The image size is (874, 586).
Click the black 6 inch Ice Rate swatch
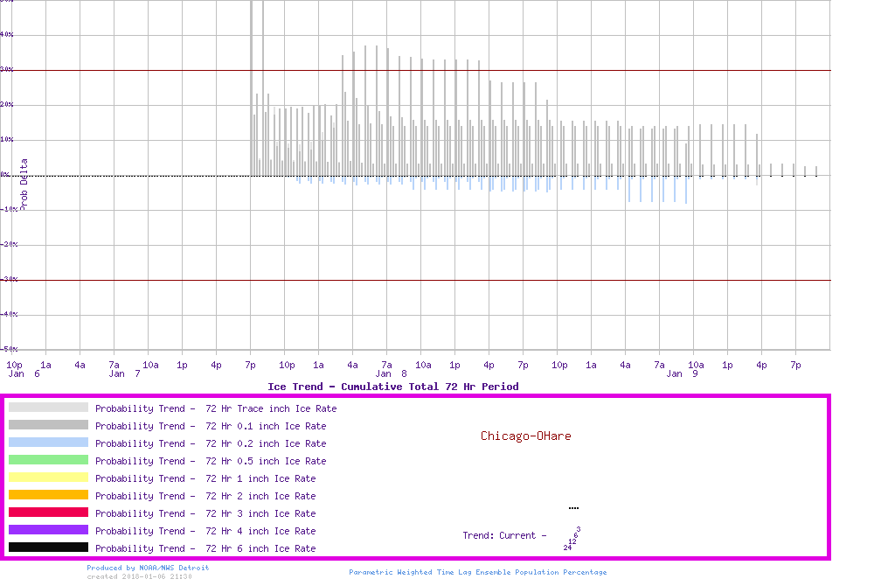[48, 548]
